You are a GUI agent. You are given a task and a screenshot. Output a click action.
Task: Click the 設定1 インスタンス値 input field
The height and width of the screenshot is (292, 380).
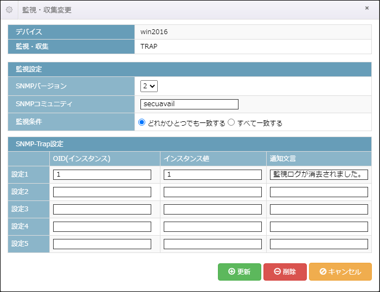[x=212, y=174]
